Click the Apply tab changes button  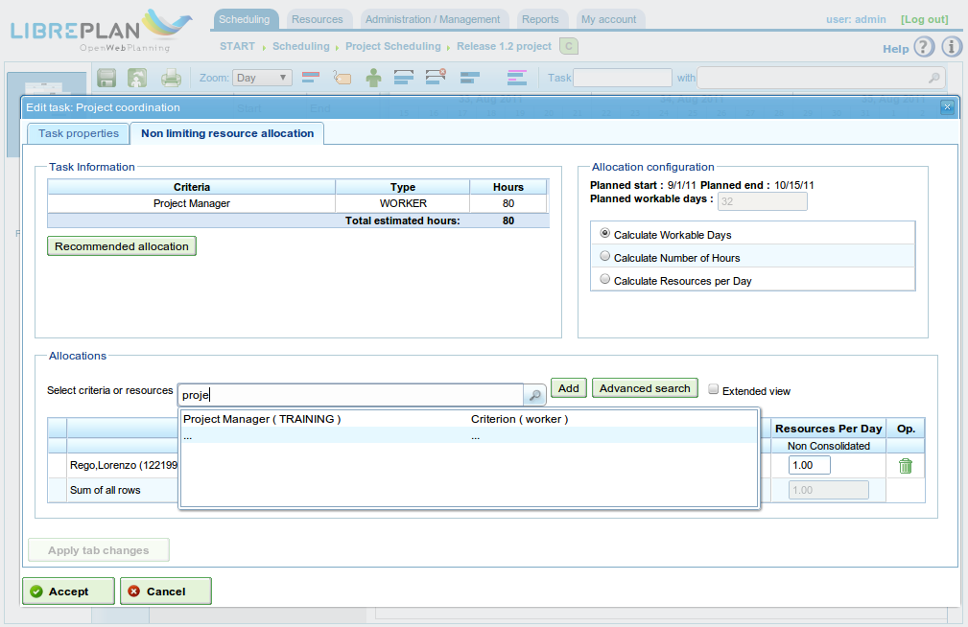click(x=99, y=550)
